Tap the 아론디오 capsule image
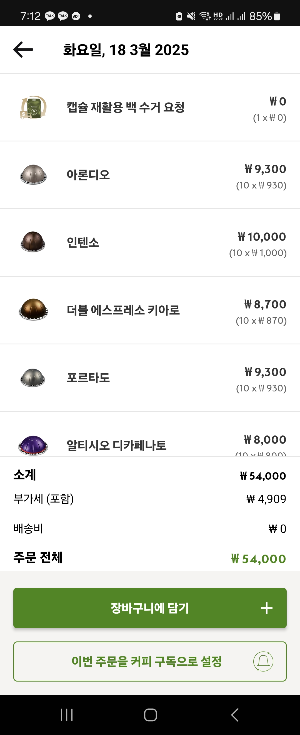 click(x=33, y=175)
